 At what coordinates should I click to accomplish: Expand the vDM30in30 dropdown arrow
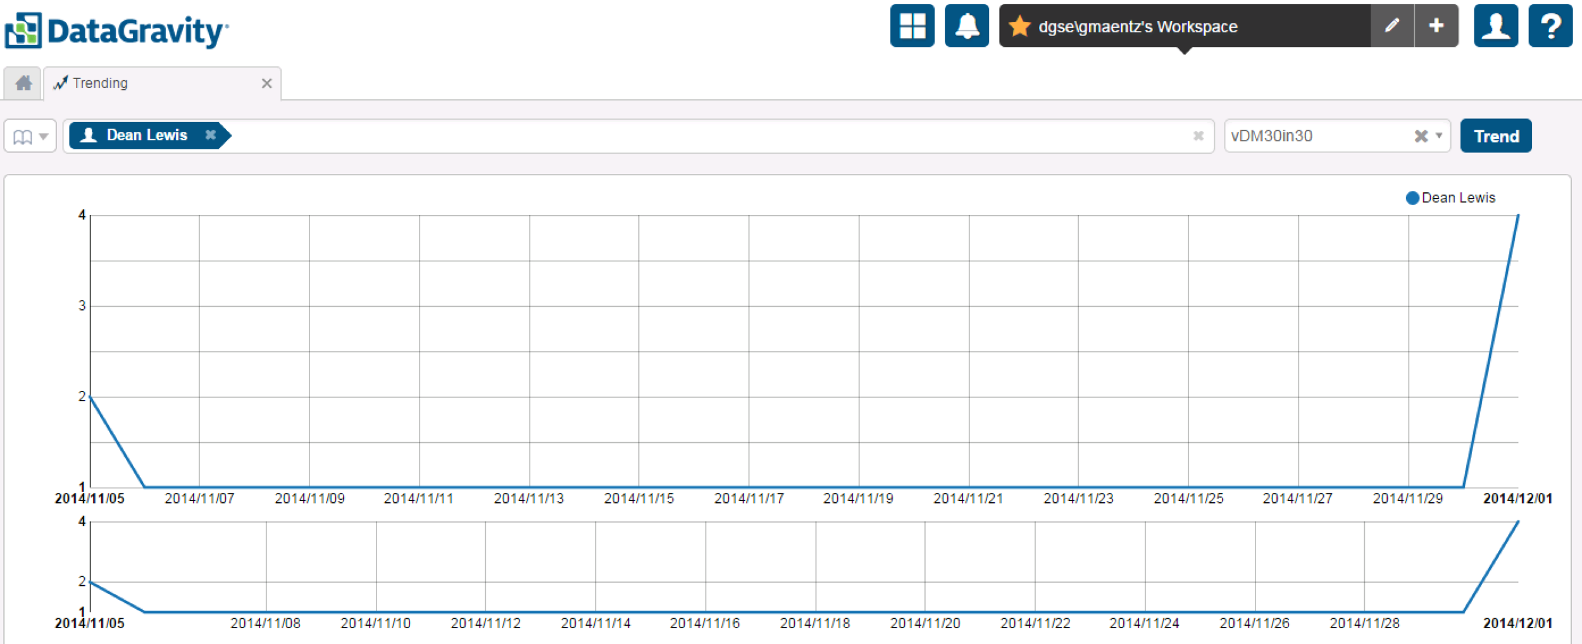click(x=1439, y=136)
